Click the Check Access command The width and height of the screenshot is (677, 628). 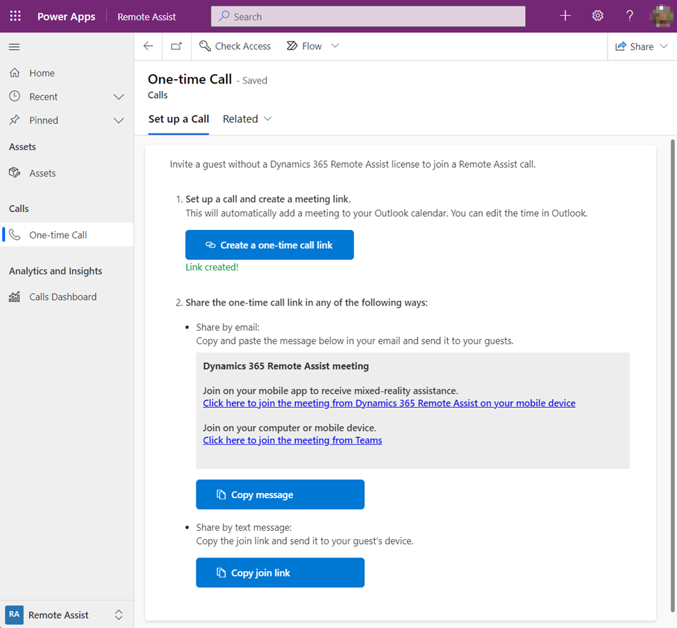[235, 47]
